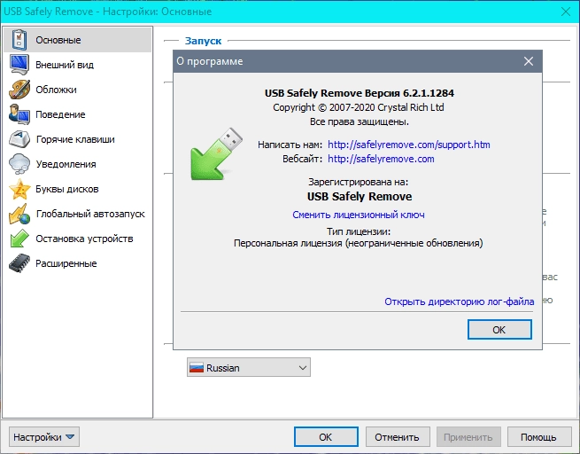Open the Настройки dropdown button

[44, 437]
